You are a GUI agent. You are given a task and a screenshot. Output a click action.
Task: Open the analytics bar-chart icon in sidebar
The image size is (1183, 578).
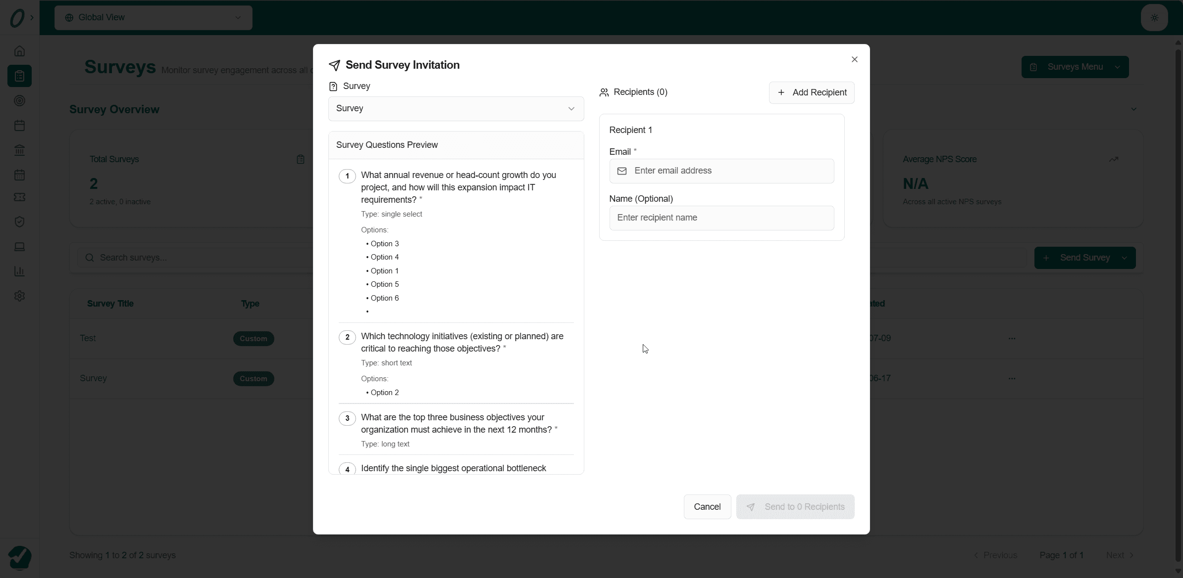tap(19, 271)
